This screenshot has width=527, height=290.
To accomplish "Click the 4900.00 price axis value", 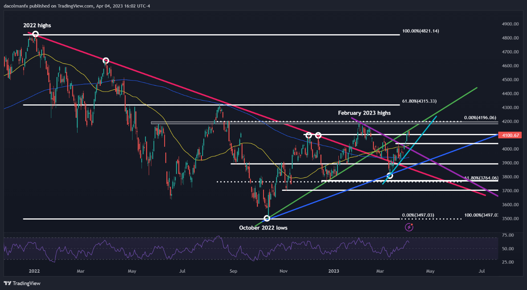I will pos(510,24).
